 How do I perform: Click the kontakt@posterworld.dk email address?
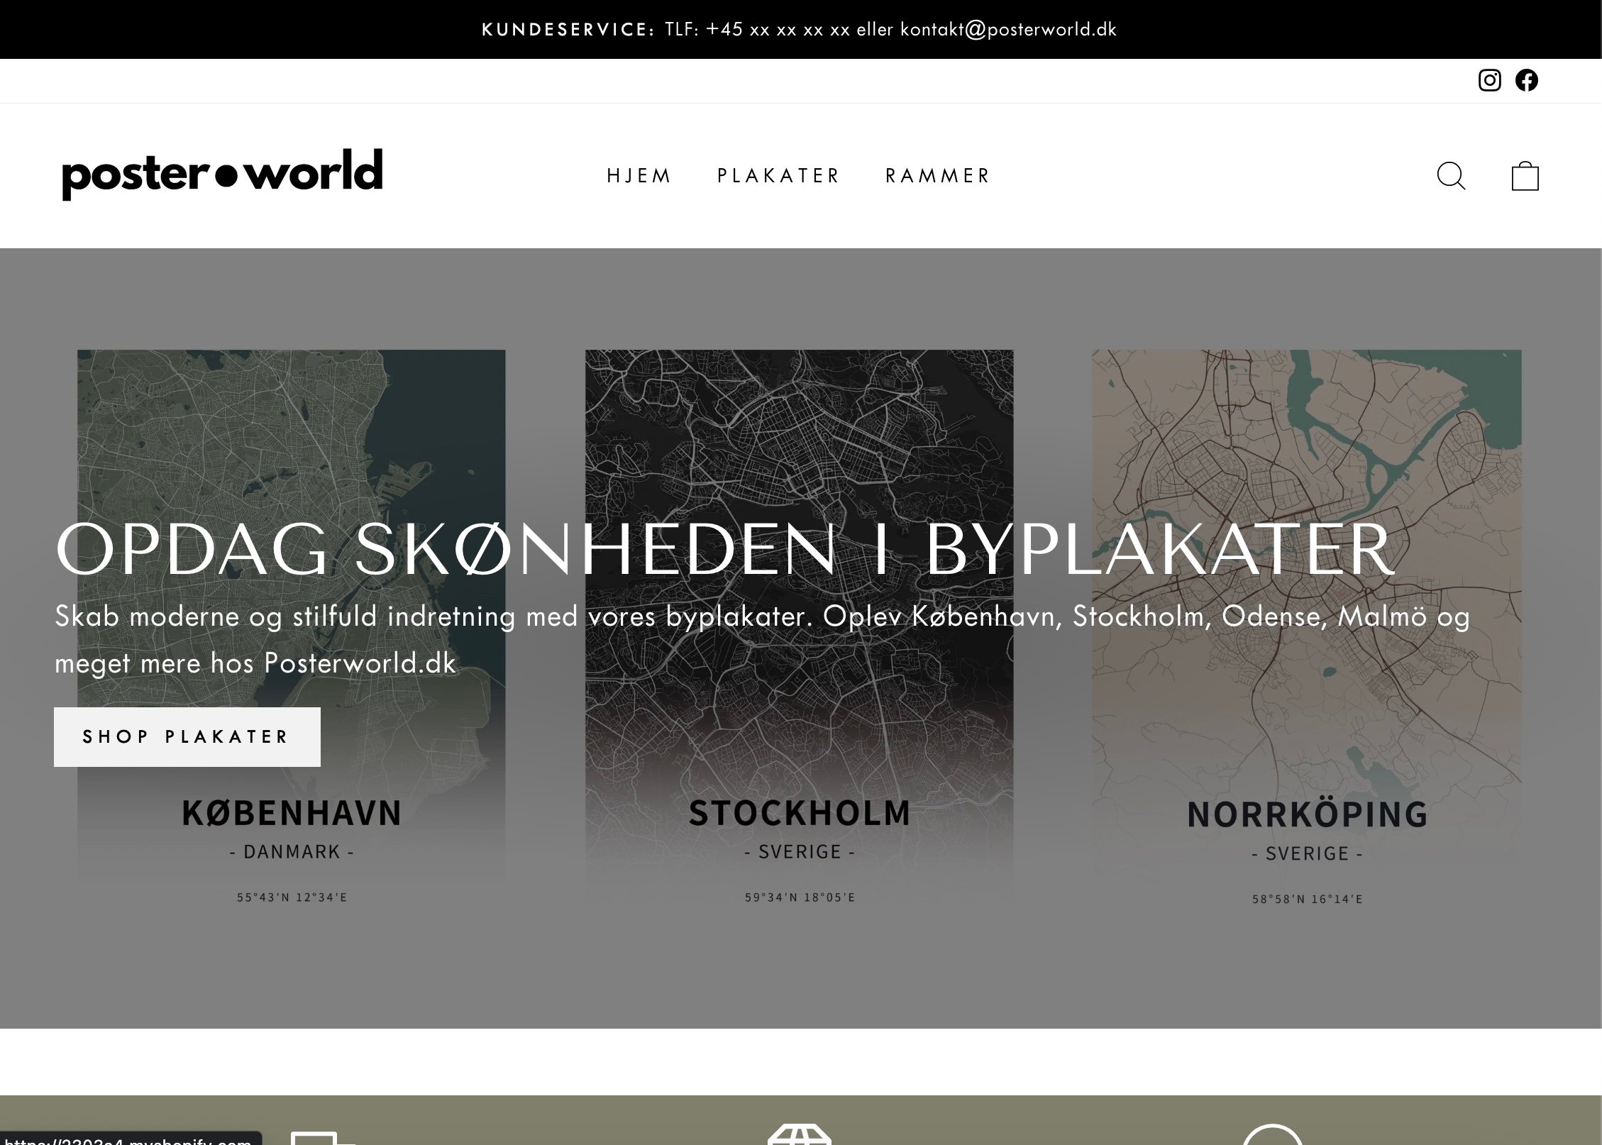point(1008,29)
